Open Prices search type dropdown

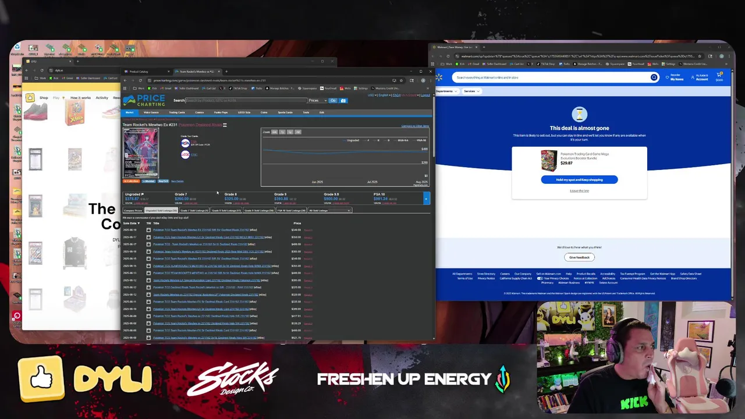(x=318, y=101)
